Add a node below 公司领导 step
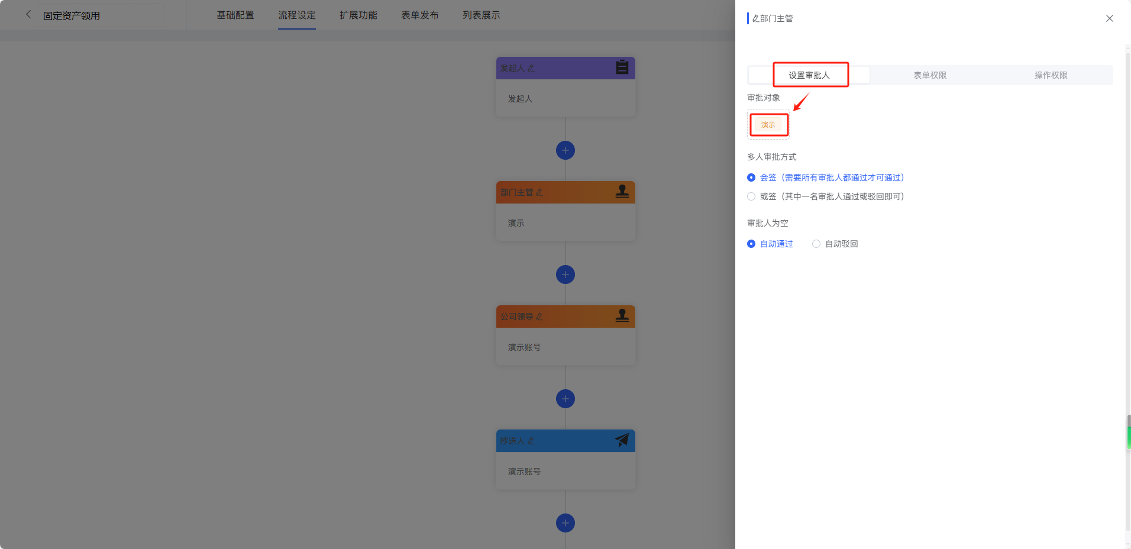Viewport: 1131px width, 549px height. pos(565,399)
